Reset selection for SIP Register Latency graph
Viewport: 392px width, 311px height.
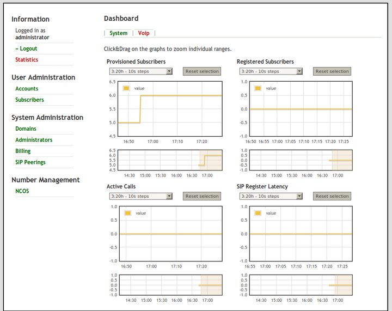click(332, 196)
